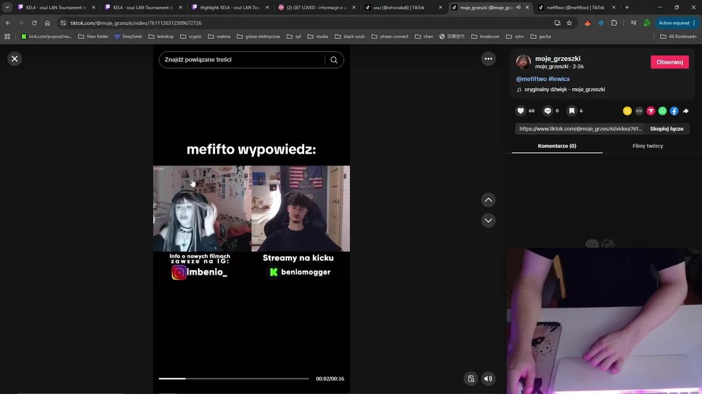
Task: Switch to the Filmy twórcy tab
Action: coord(648,146)
